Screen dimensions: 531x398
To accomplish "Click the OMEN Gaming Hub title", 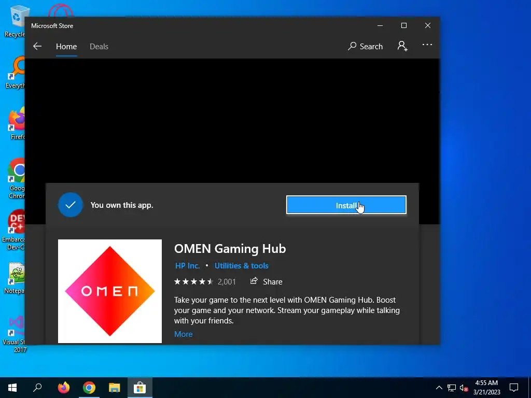I will [x=230, y=249].
